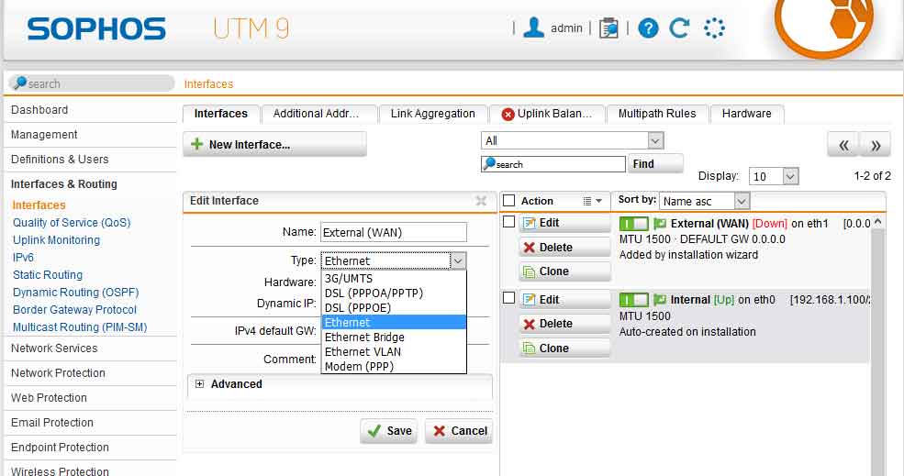The height and width of the screenshot is (476, 904).
Task: Clone the External (WAN) interface
Action: pyautogui.click(x=564, y=271)
